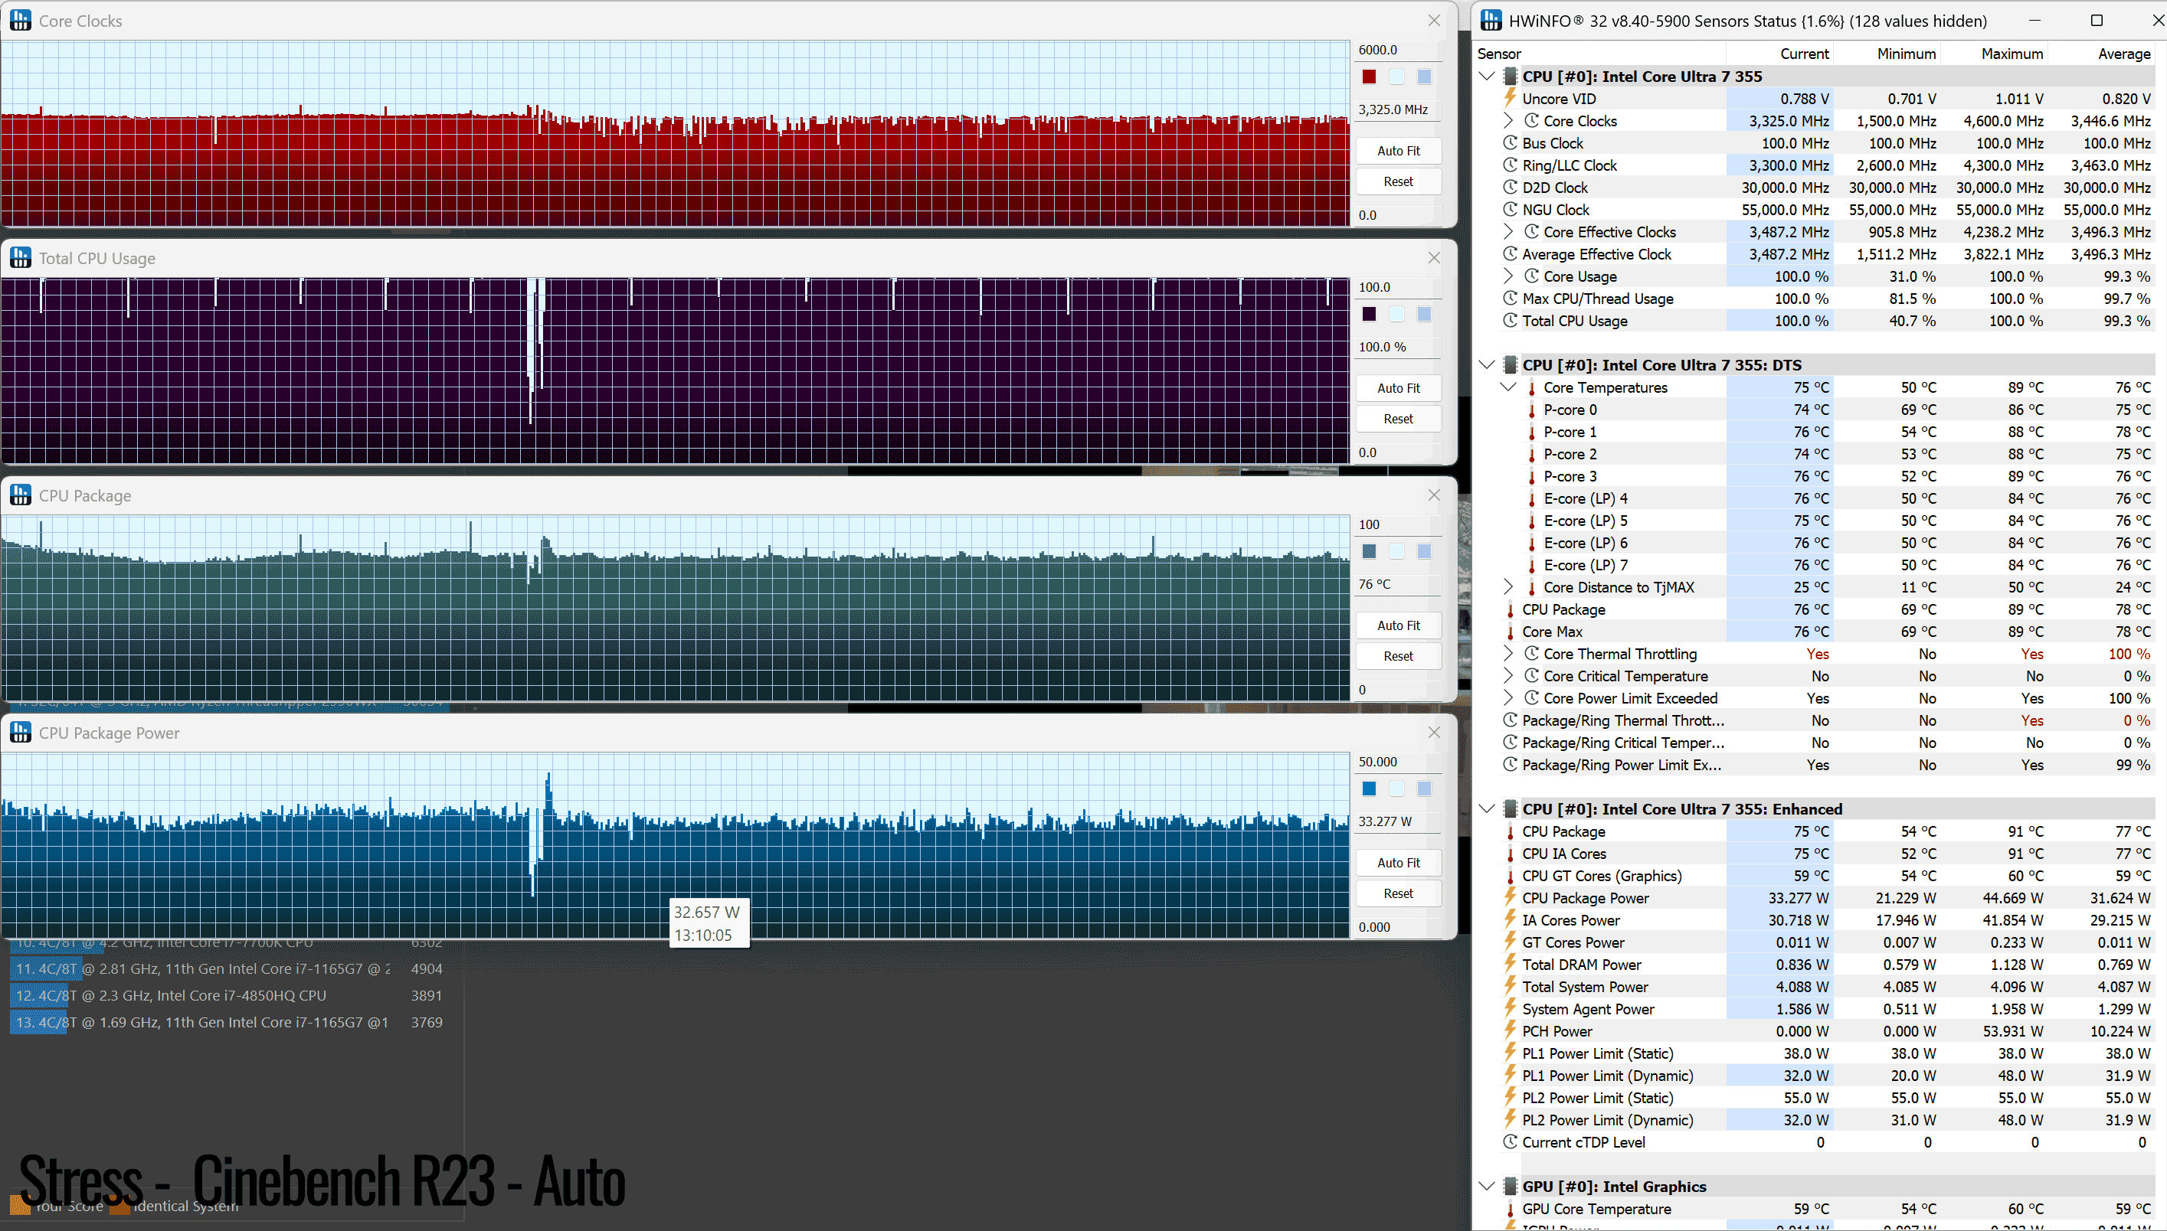Reset the Total CPU Usage graph
Viewport: 2167px width, 1231px height.
(x=1398, y=419)
